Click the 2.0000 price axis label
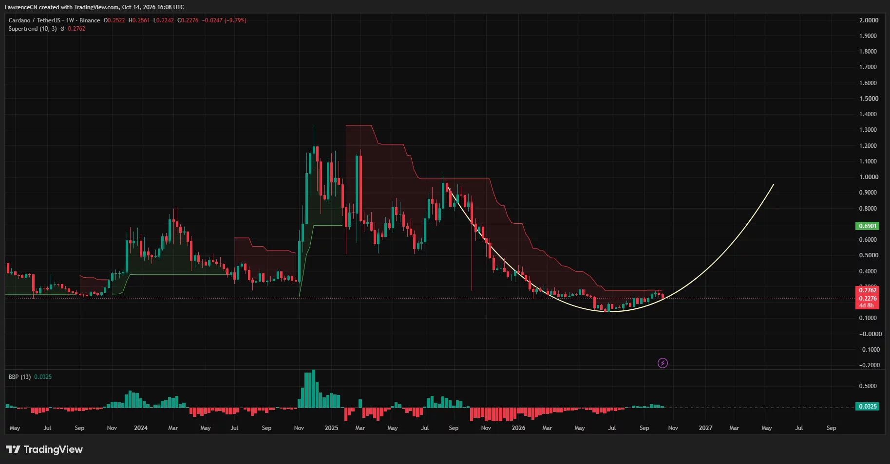 [869, 20]
